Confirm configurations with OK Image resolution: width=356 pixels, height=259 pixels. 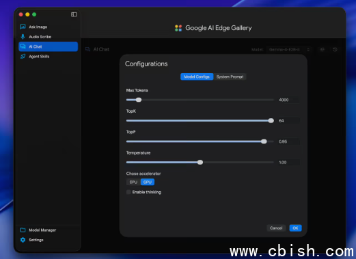click(x=295, y=228)
